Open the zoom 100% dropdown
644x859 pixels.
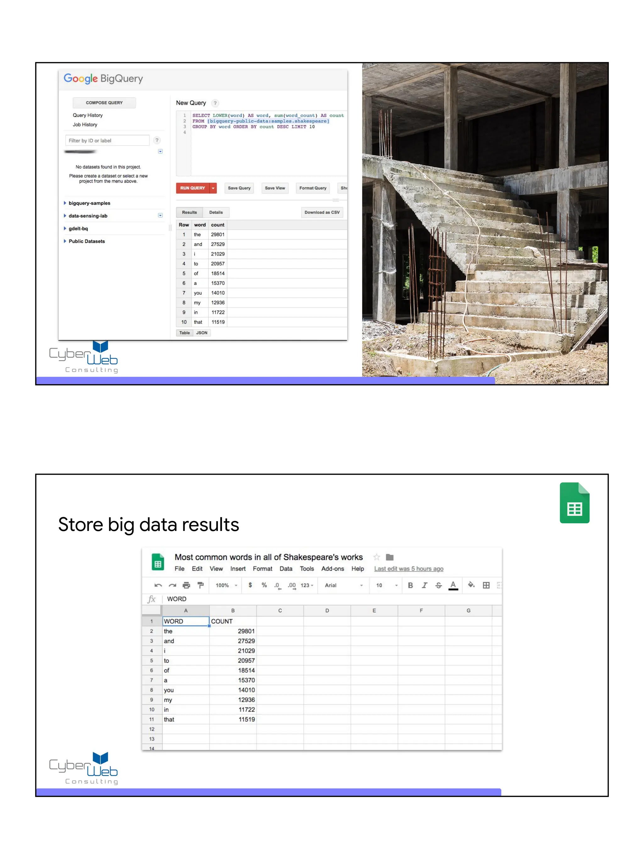click(226, 585)
